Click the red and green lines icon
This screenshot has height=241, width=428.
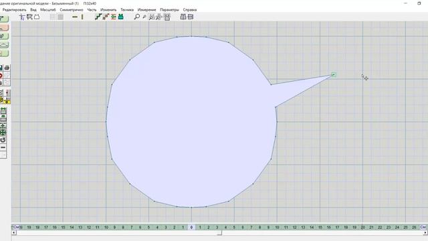(113, 17)
